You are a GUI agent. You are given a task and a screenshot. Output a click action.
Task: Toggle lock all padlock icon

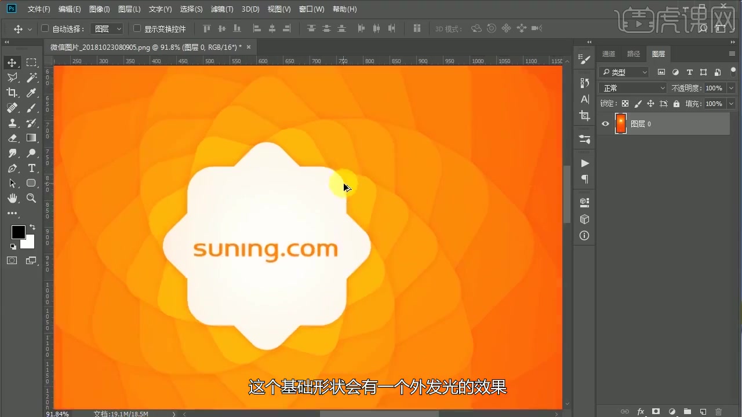tap(676, 104)
